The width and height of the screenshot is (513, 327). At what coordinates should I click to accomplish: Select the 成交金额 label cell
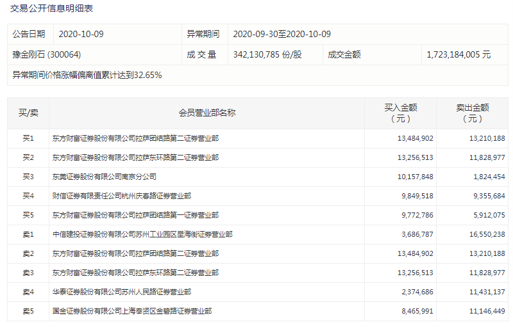tap(373, 54)
